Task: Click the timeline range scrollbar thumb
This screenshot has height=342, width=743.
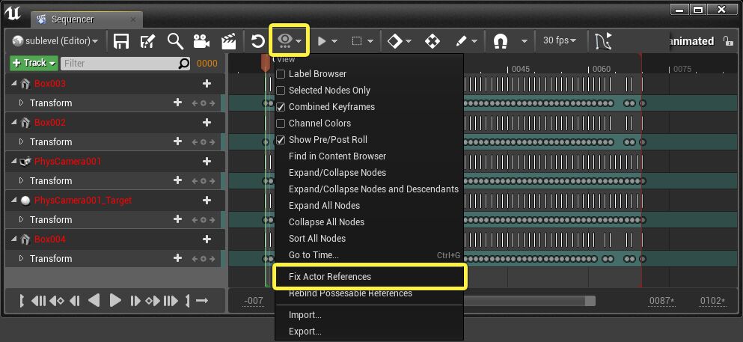Action: [x=529, y=301]
